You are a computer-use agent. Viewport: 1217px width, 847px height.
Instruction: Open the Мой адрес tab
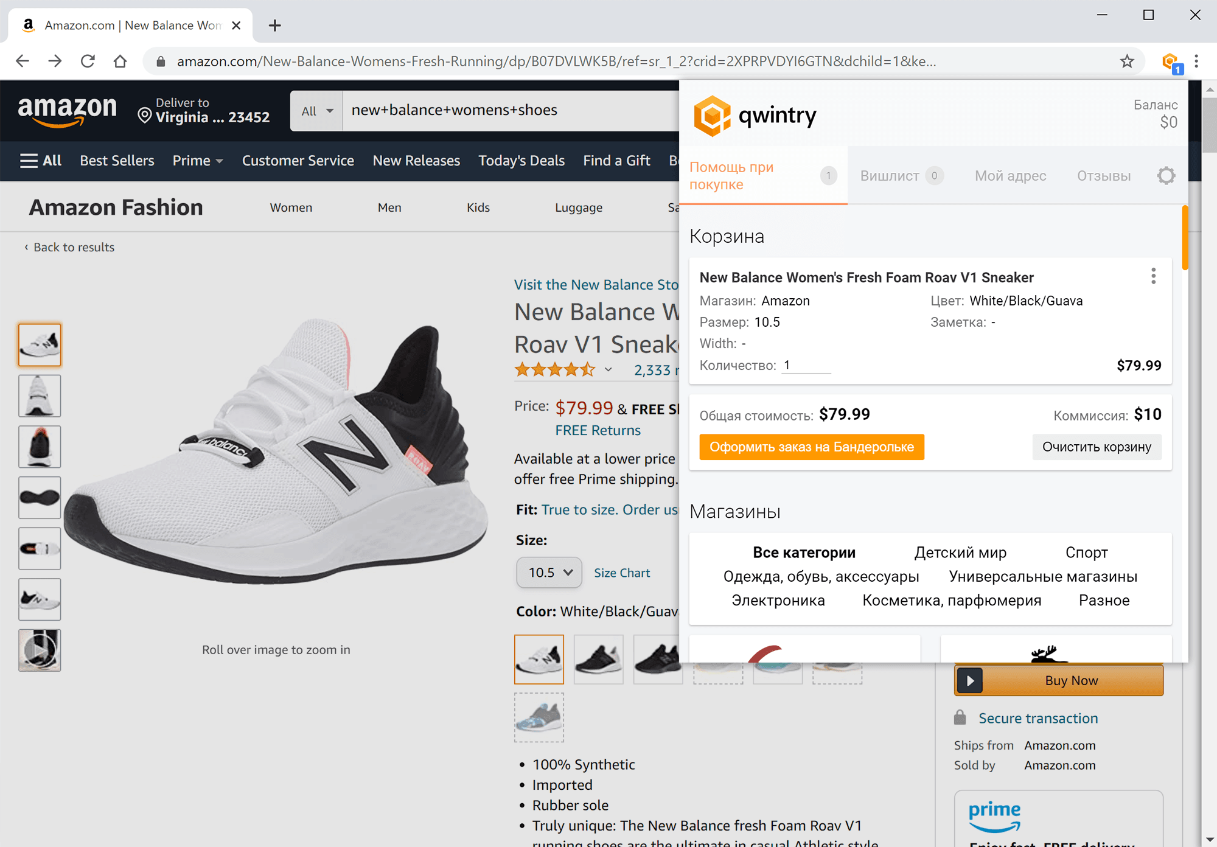(1010, 176)
